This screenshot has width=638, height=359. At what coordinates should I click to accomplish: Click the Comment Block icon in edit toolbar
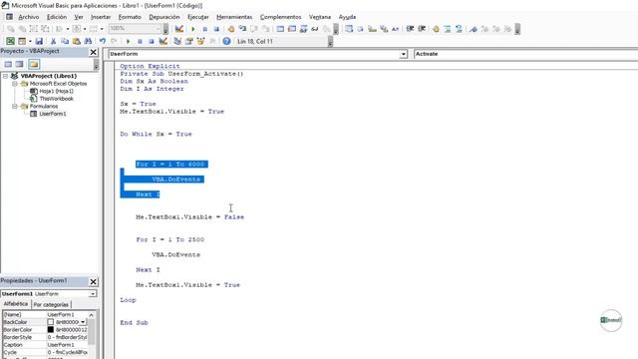tap(448, 29)
